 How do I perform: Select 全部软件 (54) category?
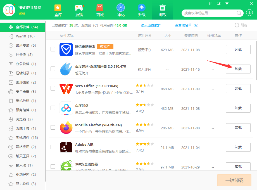coord(22,27)
